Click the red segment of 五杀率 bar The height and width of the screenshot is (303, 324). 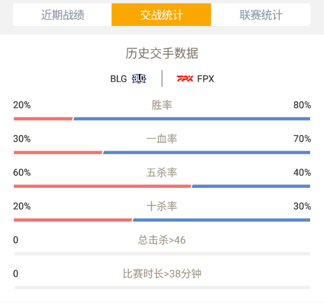(102, 186)
